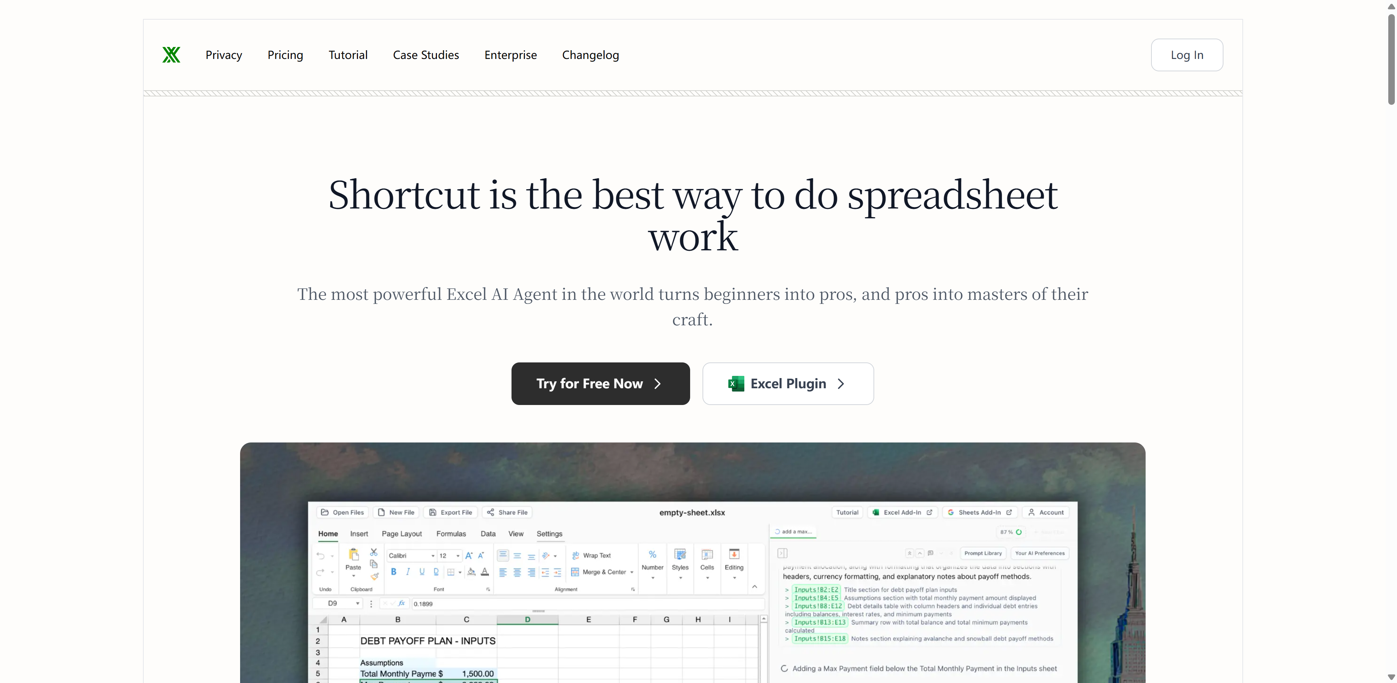Click the sidebar collapse panel icon
Viewport: 1397px width, 683px height.
click(782, 553)
